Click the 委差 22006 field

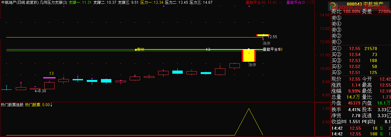click(376, 11)
